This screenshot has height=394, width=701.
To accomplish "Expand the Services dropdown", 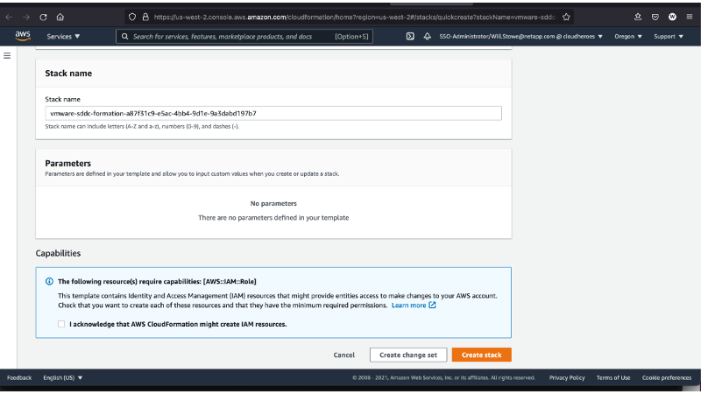I will tap(63, 37).
